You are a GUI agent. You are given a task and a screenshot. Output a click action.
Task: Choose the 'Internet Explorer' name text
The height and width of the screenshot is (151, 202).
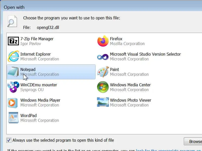tap(35, 54)
